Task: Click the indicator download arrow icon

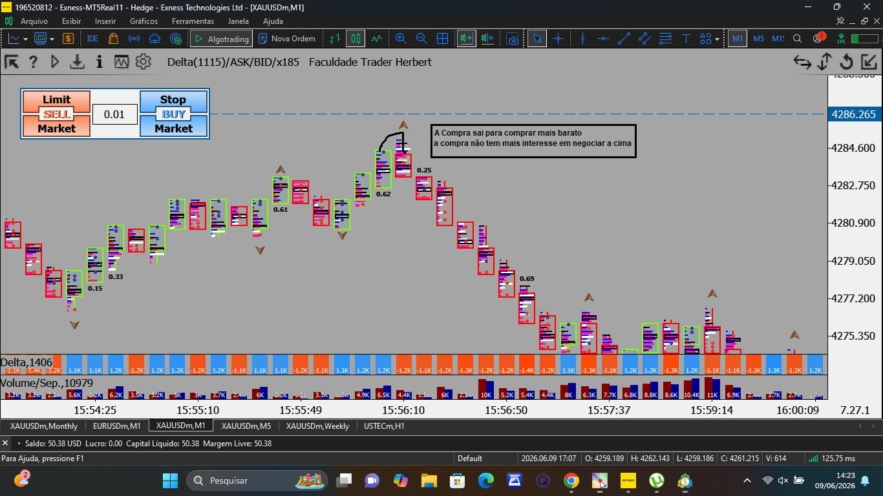Action: click(x=78, y=62)
